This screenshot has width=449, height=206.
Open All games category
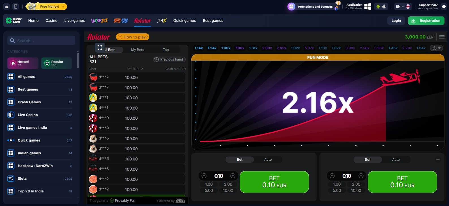tap(40, 77)
